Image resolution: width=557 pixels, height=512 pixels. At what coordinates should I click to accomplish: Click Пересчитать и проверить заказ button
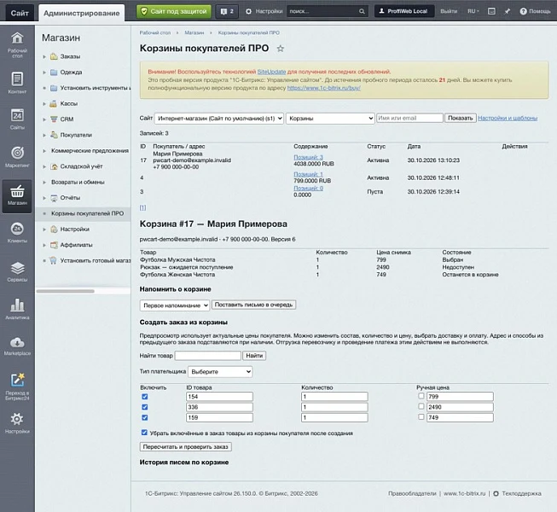coord(186,446)
